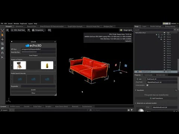Select the dog asset thumbnail in project
Screen dimensions: 179x134
pos(20,65)
